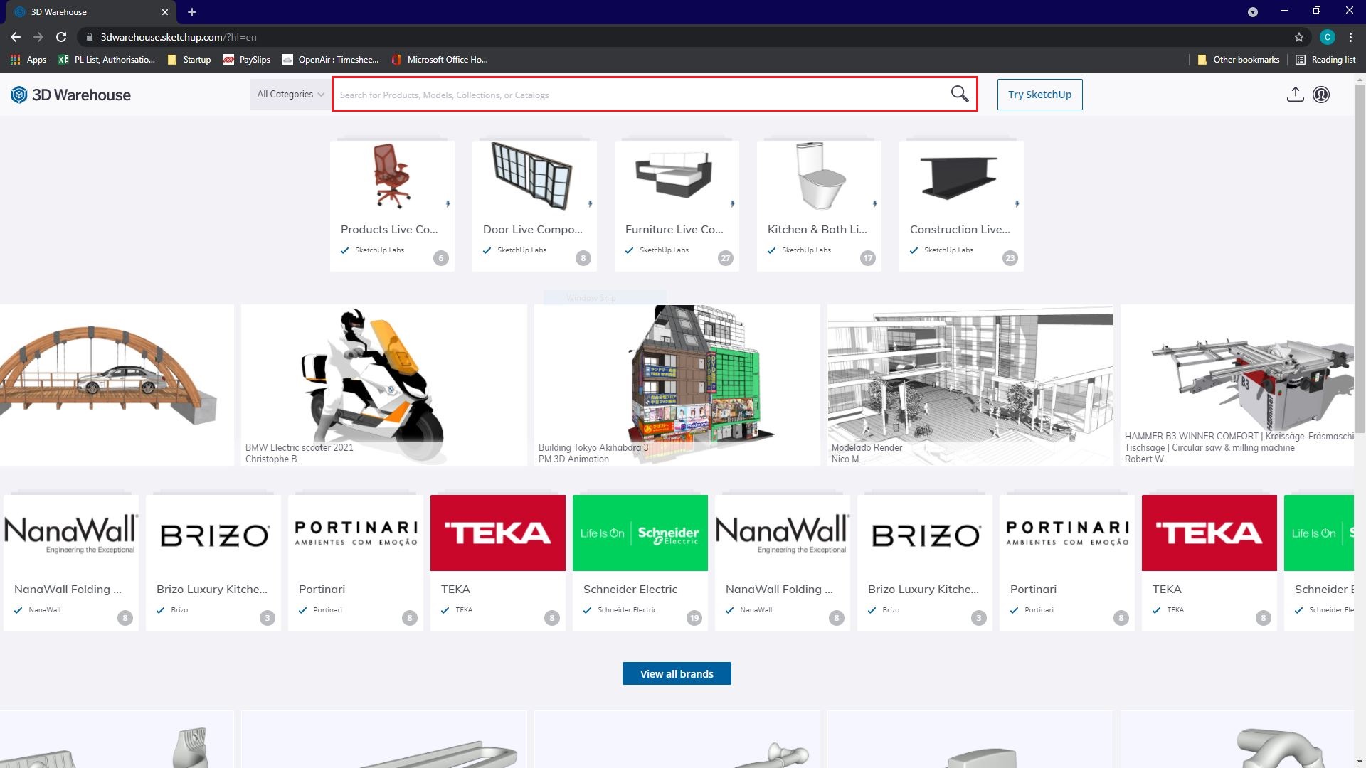Screen dimensions: 1366x768
Task: Close the 3D Warehouse tab
Action: coord(165,12)
